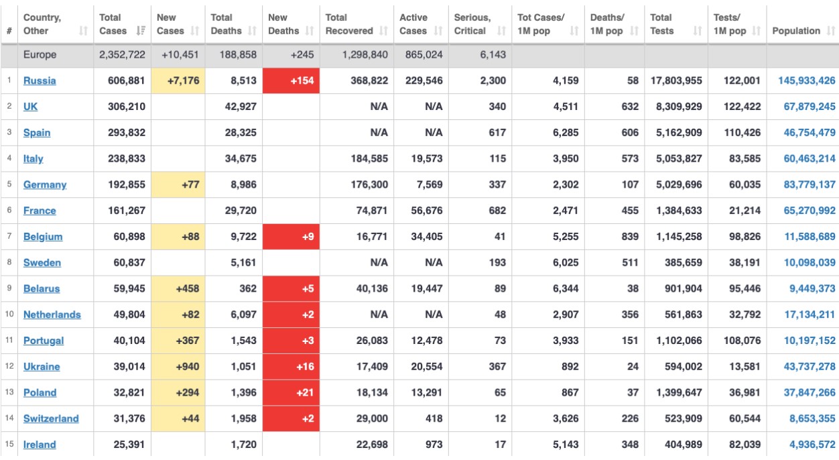The height and width of the screenshot is (460, 839).
Task: Click sort icon in Serious, Critical header
Action: tap(501, 31)
